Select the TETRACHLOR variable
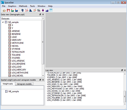Image resolution: width=127 pixels, height=110 pixels. (18, 52)
